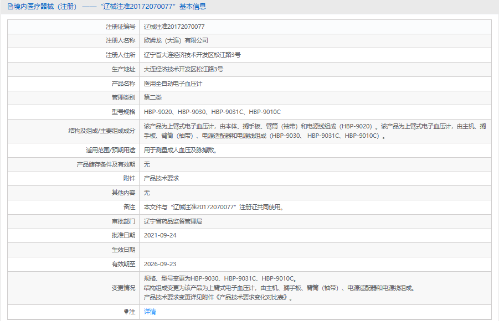
Task: Click the 适用范围/预期用途 label
Action: click(110, 150)
